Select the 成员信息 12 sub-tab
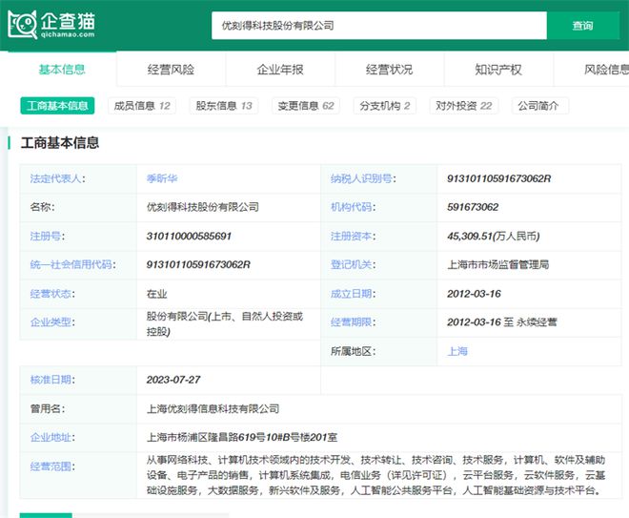Screen dimensions: 629x518 coord(142,106)
